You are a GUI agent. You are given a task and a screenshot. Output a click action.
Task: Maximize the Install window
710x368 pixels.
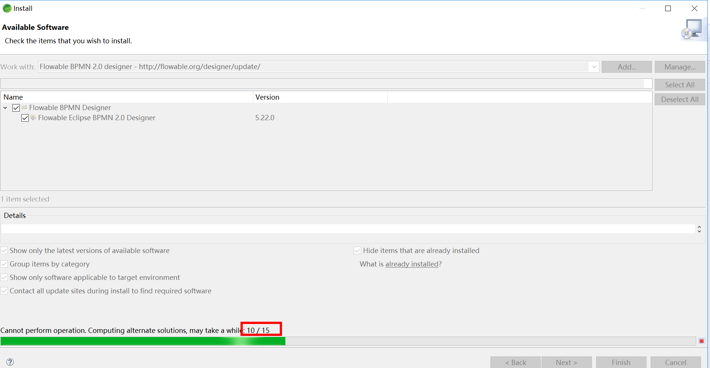(668, 8)
